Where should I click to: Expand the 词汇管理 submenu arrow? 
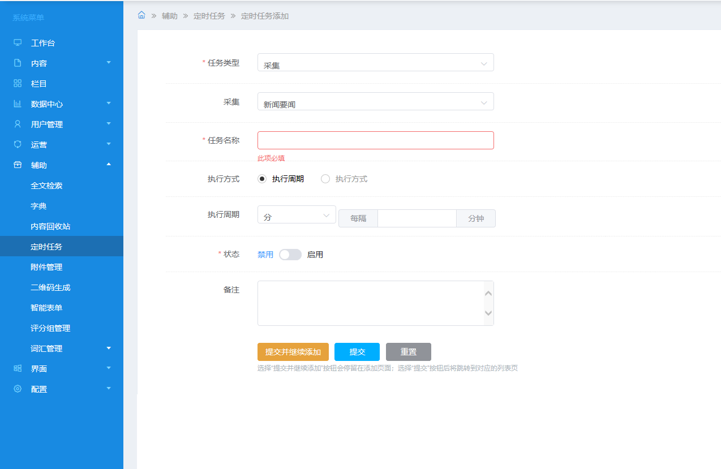coord(109,347)
